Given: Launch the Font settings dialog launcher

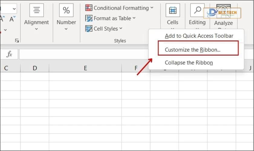Looking at the screenshot, I should point(17,40).
